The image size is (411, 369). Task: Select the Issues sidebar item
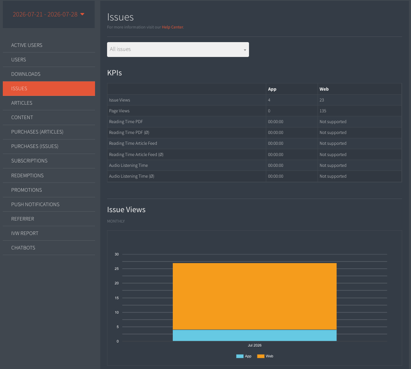(x=49, y=88)
